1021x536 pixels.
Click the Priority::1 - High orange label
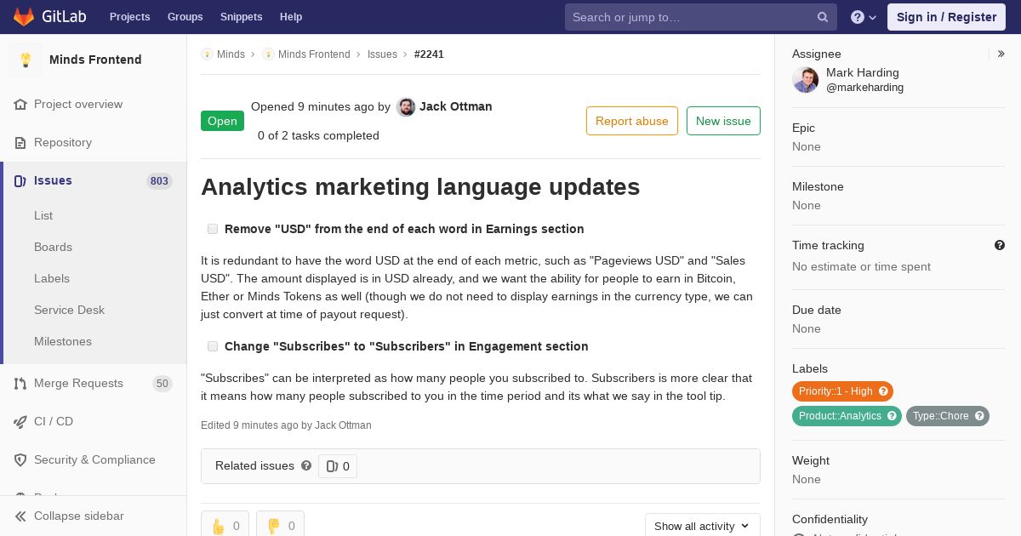click(x=842, y=391)
